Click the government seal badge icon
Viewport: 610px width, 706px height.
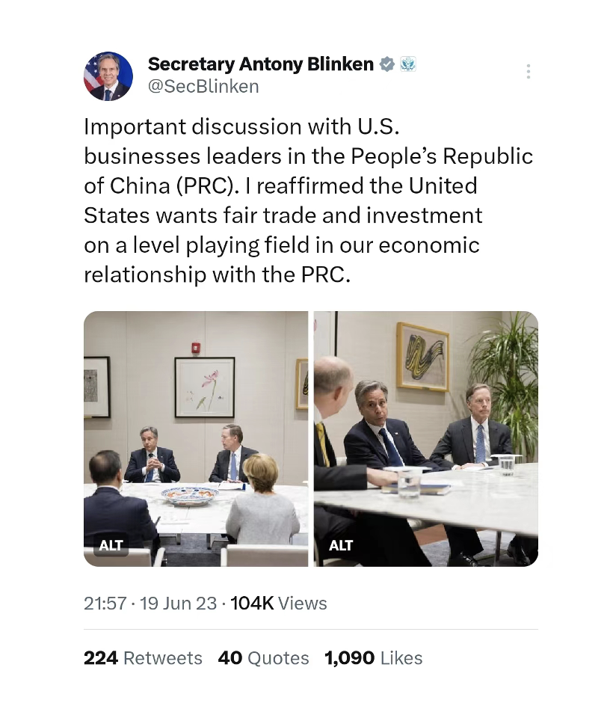[x=407, y=64]
